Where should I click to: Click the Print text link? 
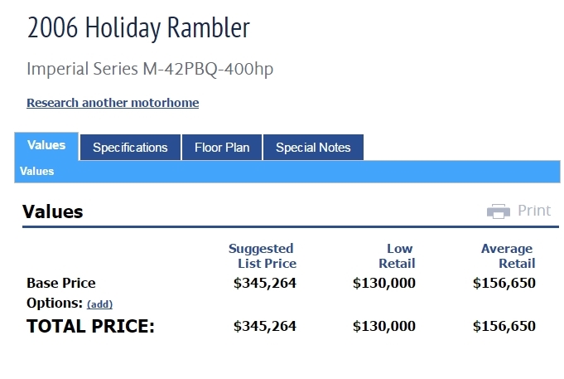click(x=533, y=211)
